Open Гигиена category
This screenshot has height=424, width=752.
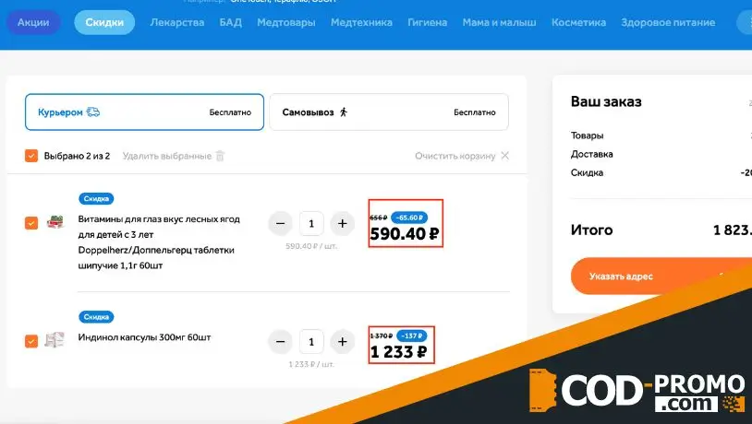[x=428, y=22]
